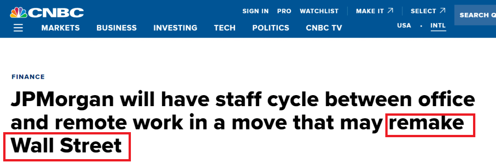This screenshot has height=166, width=496.
Task: Click the SIGN IN link
Action: [256, 11]
